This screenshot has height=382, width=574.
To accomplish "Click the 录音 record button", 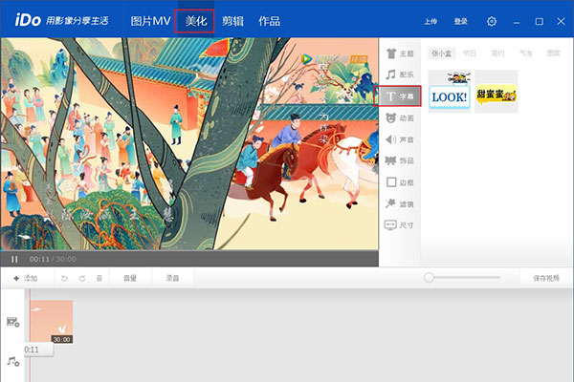I will (172, 279).
